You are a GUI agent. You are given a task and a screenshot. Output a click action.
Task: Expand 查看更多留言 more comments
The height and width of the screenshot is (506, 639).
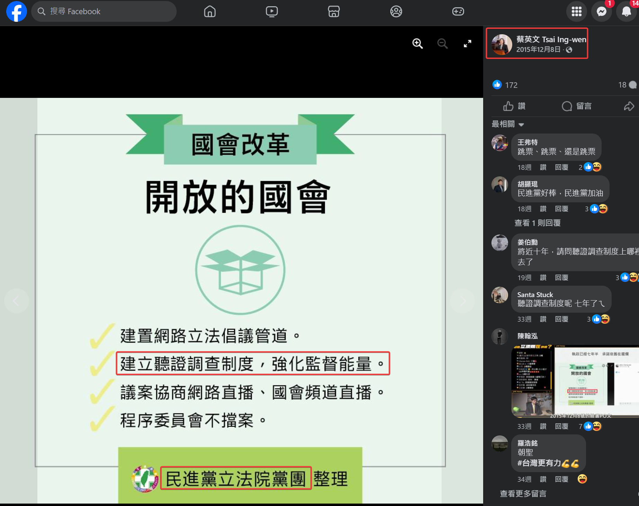pos(523,494)
